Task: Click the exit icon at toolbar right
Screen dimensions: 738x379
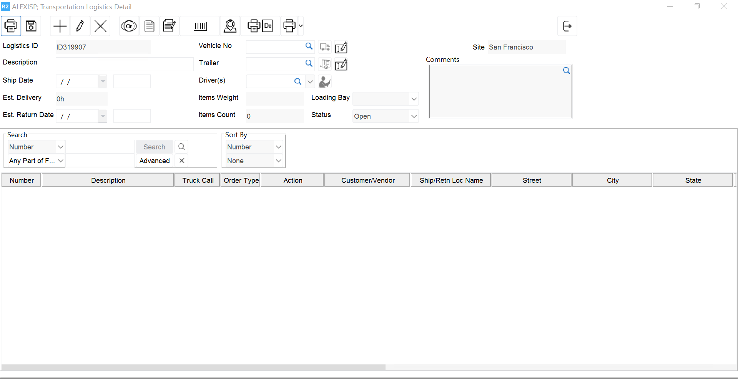Action: coord(567,26)
